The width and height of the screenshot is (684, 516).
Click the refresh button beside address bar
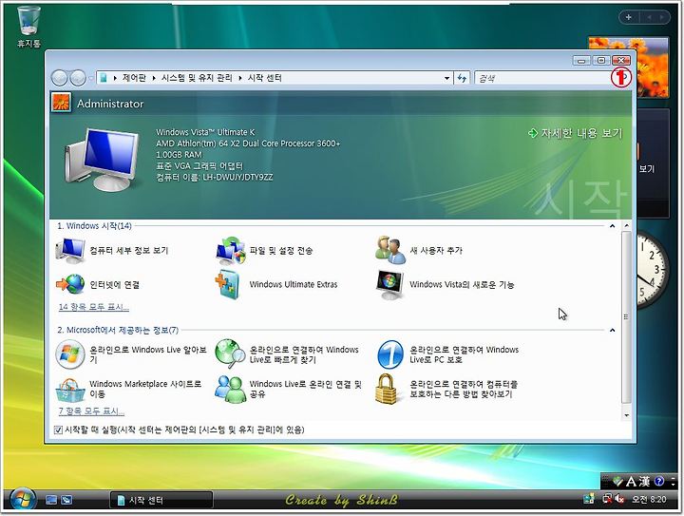point(462,78)
